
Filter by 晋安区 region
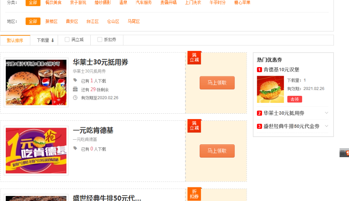click(72, 21)
